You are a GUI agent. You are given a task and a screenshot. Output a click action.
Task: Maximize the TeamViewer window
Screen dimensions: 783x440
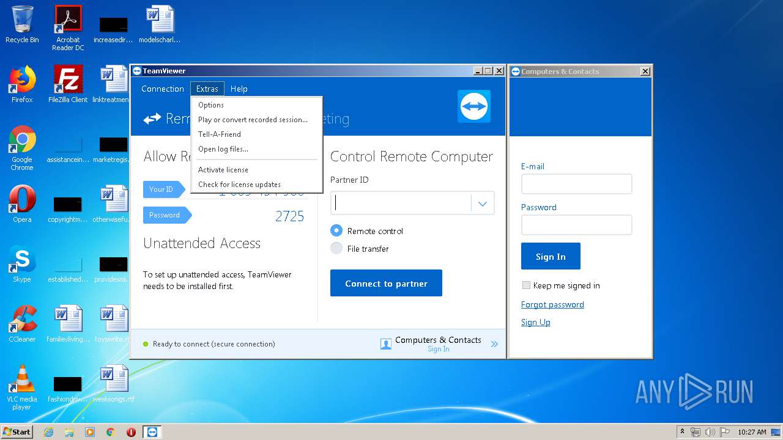pyautogui.click(x=488, y=71)
